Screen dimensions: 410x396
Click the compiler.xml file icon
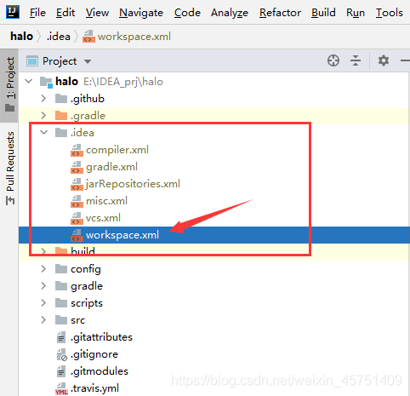(77, 150)
